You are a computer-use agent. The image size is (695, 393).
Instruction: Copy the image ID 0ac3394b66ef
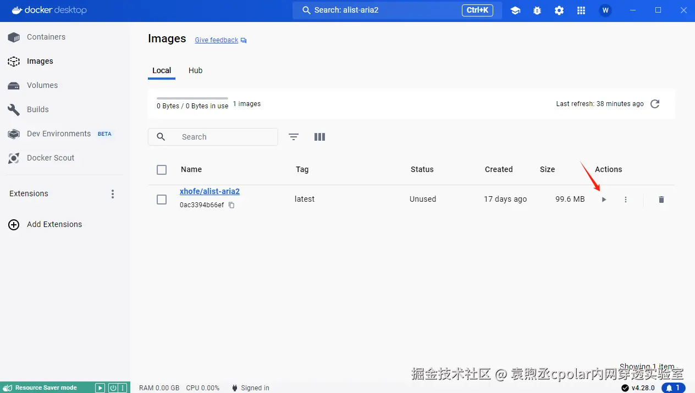tap(231, 205)
